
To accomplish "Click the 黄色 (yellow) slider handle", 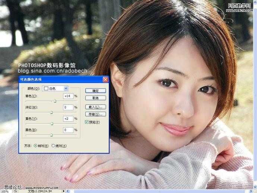I will 52,124.
